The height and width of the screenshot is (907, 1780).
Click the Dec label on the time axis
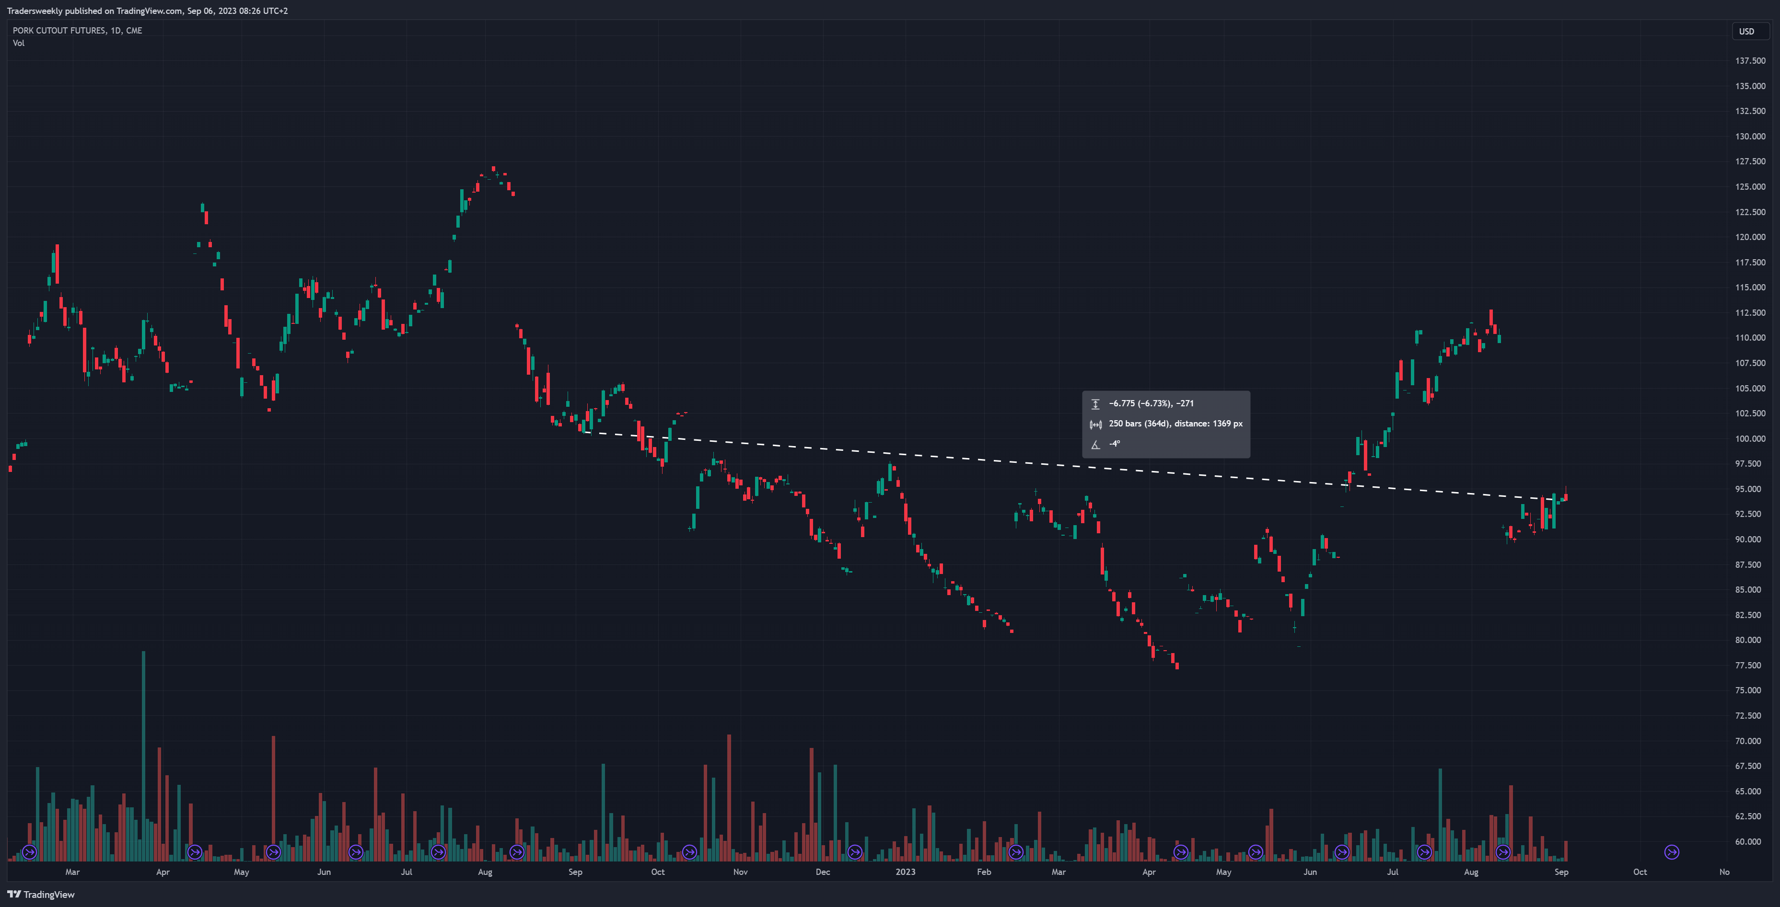pyautogui.click(x=822, y=872)
